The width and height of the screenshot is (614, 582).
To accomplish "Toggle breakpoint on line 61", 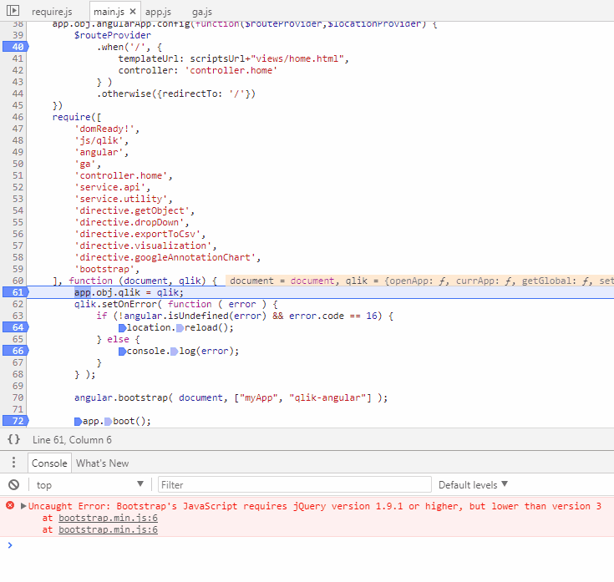I will pyautogui.click(x=17, y=292).
